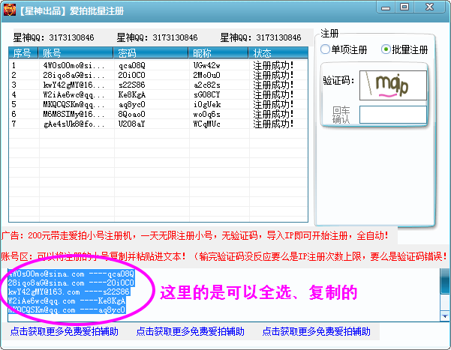Click nickname cell i0gUek

[207, 105]
